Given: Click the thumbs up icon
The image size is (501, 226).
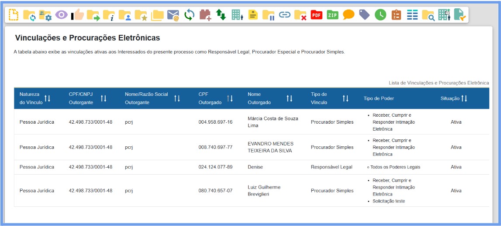Looking at the screenshot, I should (x=77, y=15).
